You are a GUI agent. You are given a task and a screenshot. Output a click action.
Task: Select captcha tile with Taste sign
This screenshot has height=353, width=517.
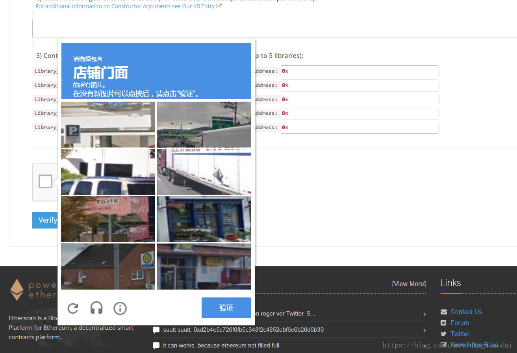[108, 219]
